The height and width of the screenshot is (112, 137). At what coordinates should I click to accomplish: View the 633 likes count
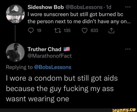94,31
